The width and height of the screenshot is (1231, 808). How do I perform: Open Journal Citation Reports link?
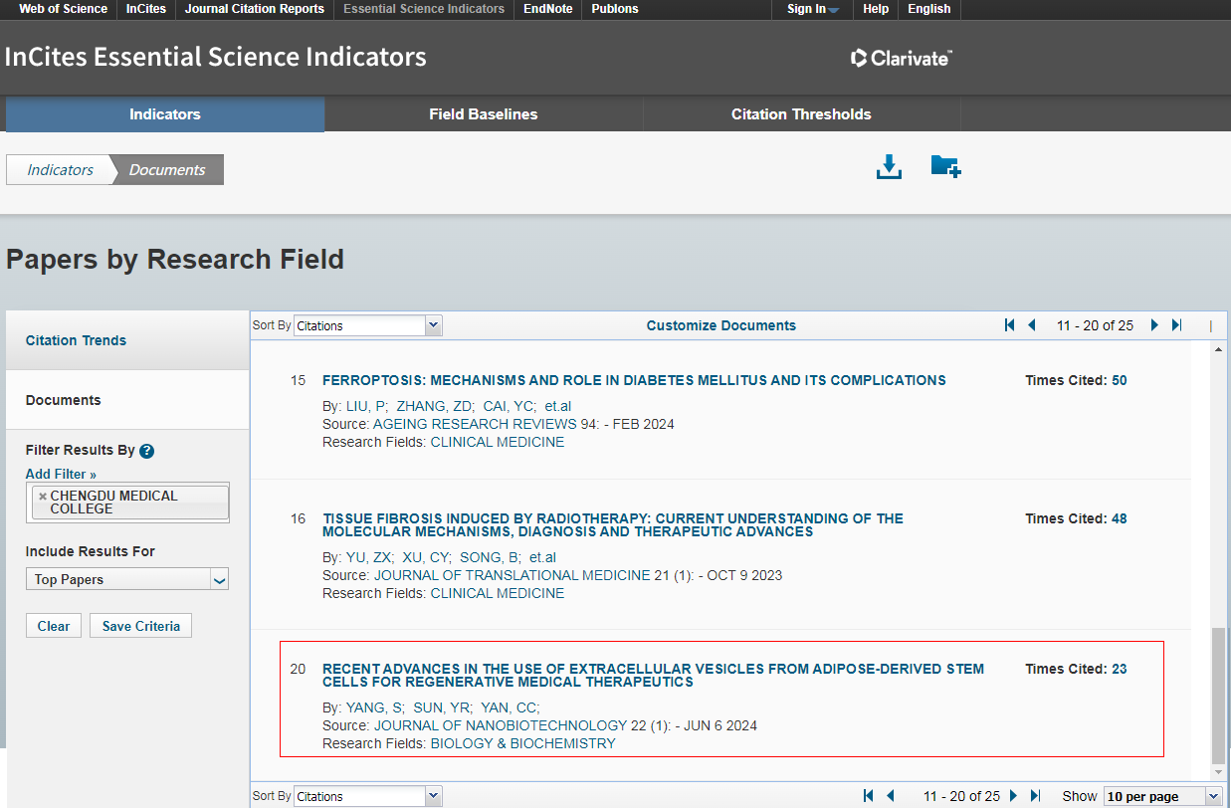click(255, 9)
